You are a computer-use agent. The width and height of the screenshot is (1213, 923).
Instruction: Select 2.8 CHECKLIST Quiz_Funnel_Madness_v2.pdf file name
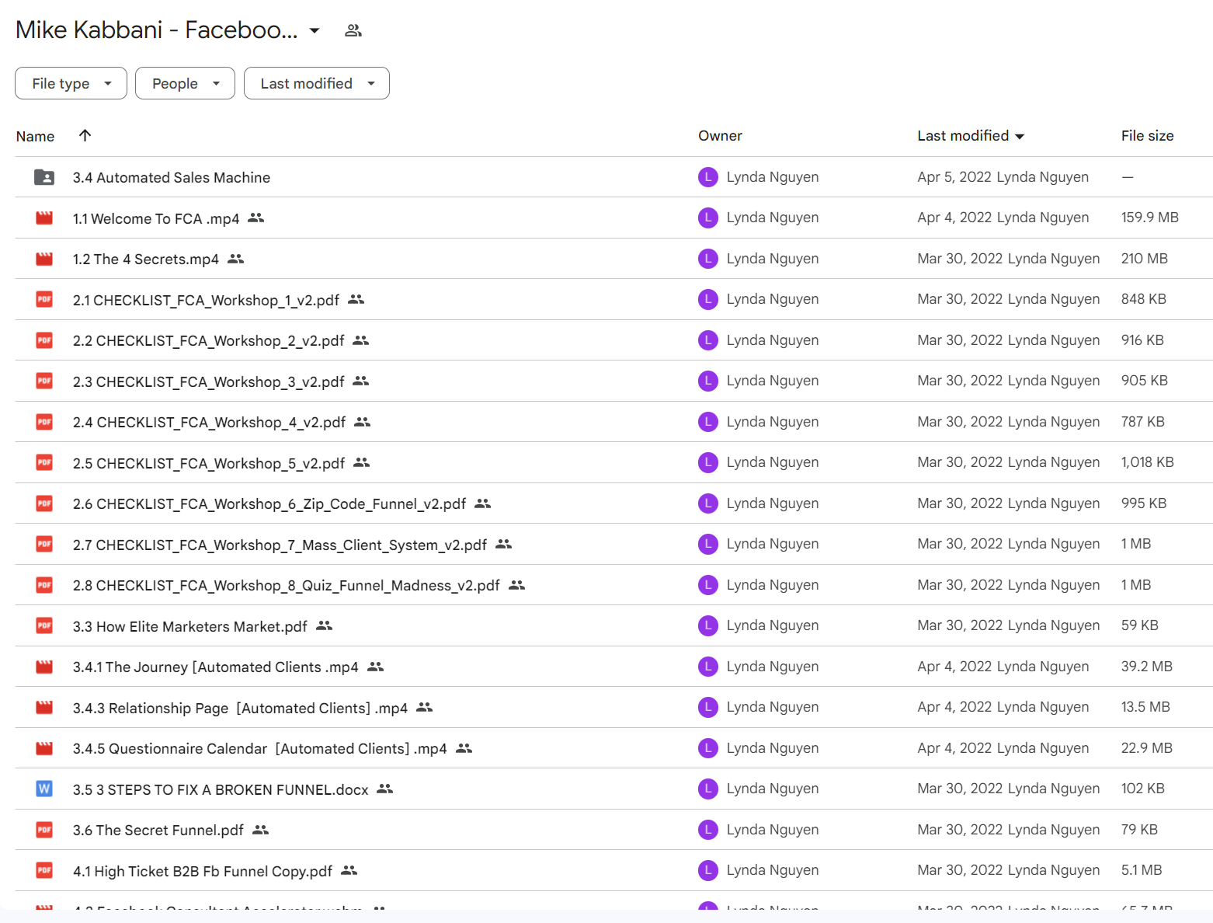pos(287,585)
